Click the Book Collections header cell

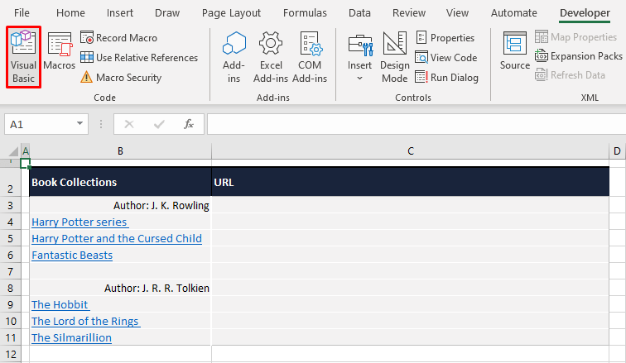pyautogui.click(x=120, y=182)
